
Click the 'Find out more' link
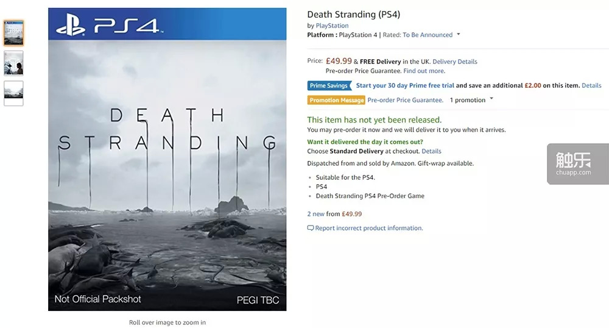coord(424,71)
